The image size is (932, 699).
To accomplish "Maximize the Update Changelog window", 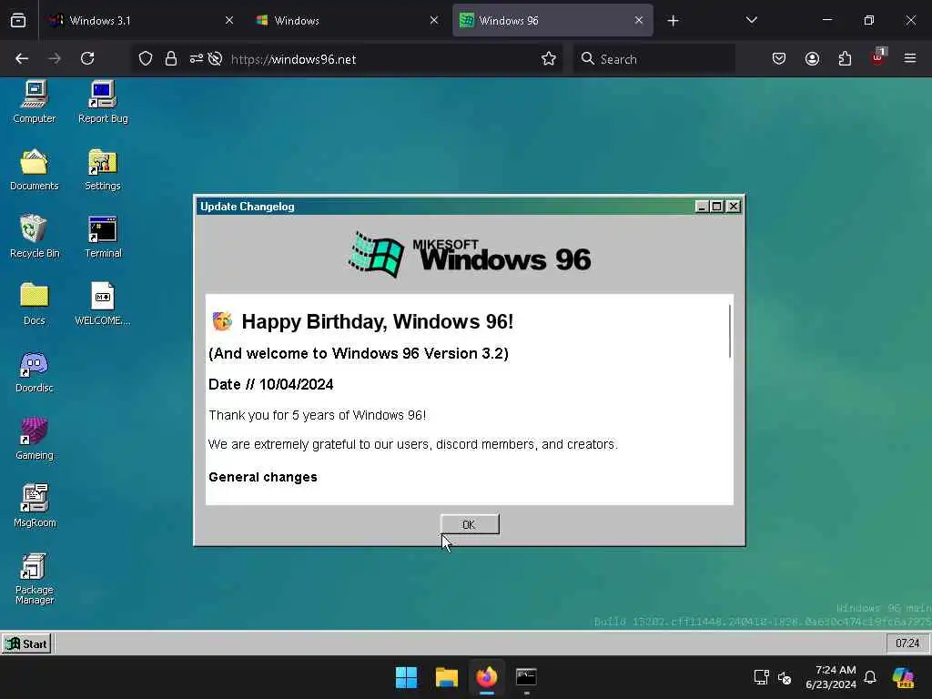I will click(717, 207).
